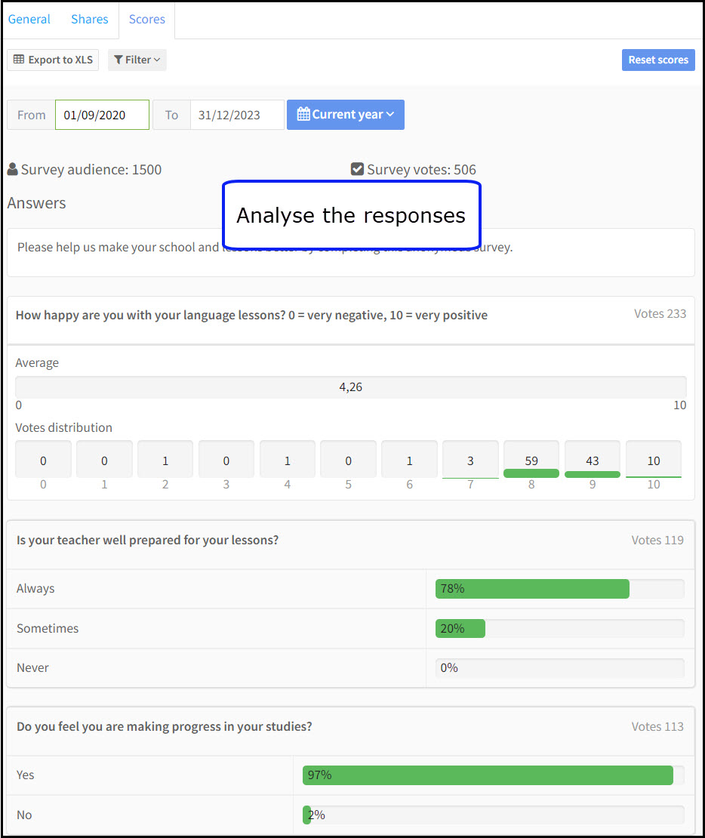The image size is (705, 838).
Task: Toggle the Survey votes checkbox icon
Action: (x=358, y=169)
